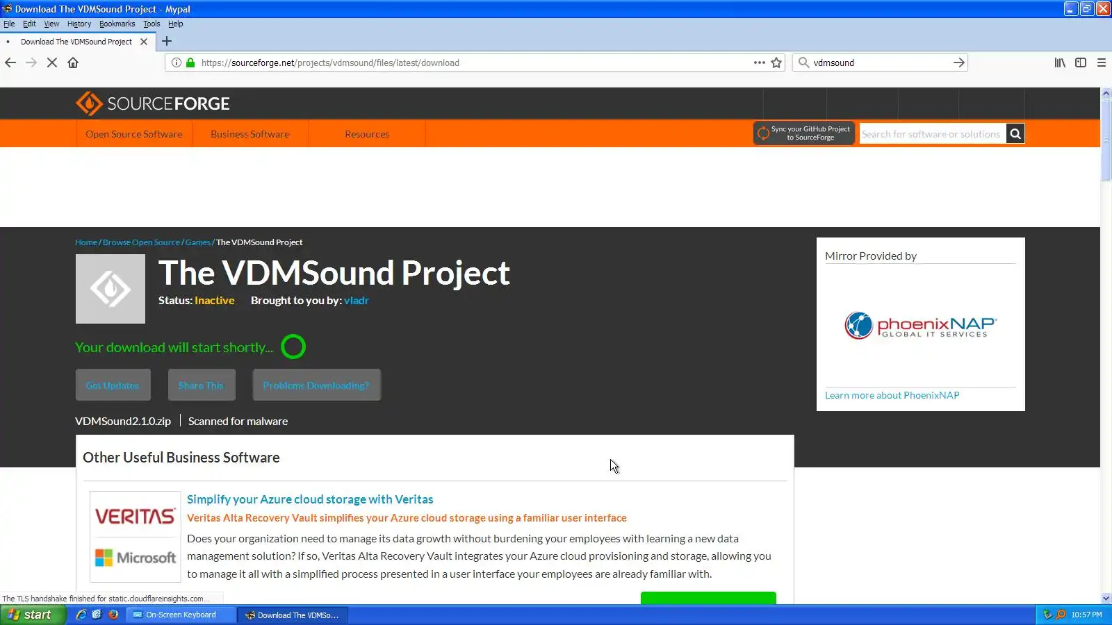This screenshot has width=1112, height=625.
Task: Click the 10:57 PM taskbar clock
Action: tap(1086, 615)
